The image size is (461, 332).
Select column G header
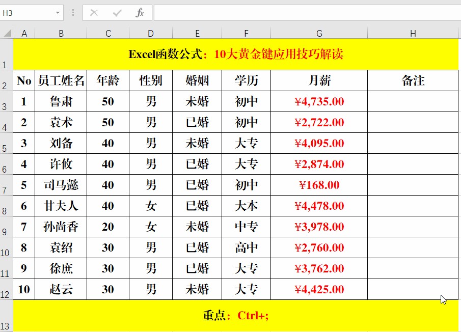[x=319, y=33]
